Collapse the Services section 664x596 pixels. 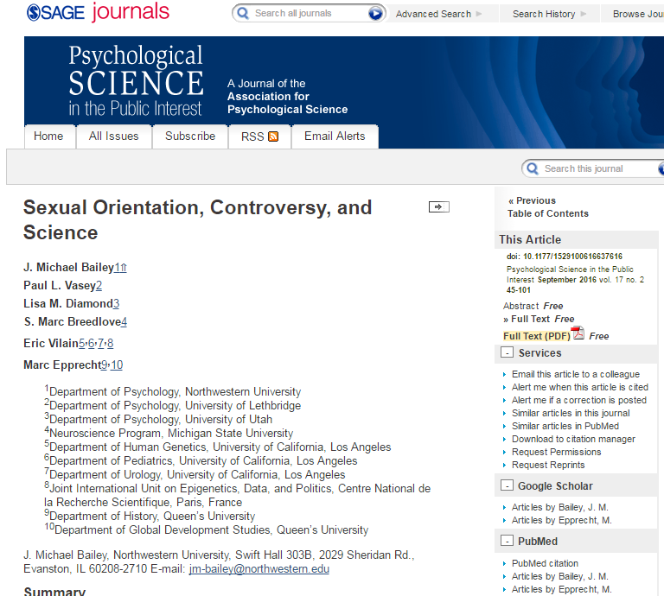[507, 353]
